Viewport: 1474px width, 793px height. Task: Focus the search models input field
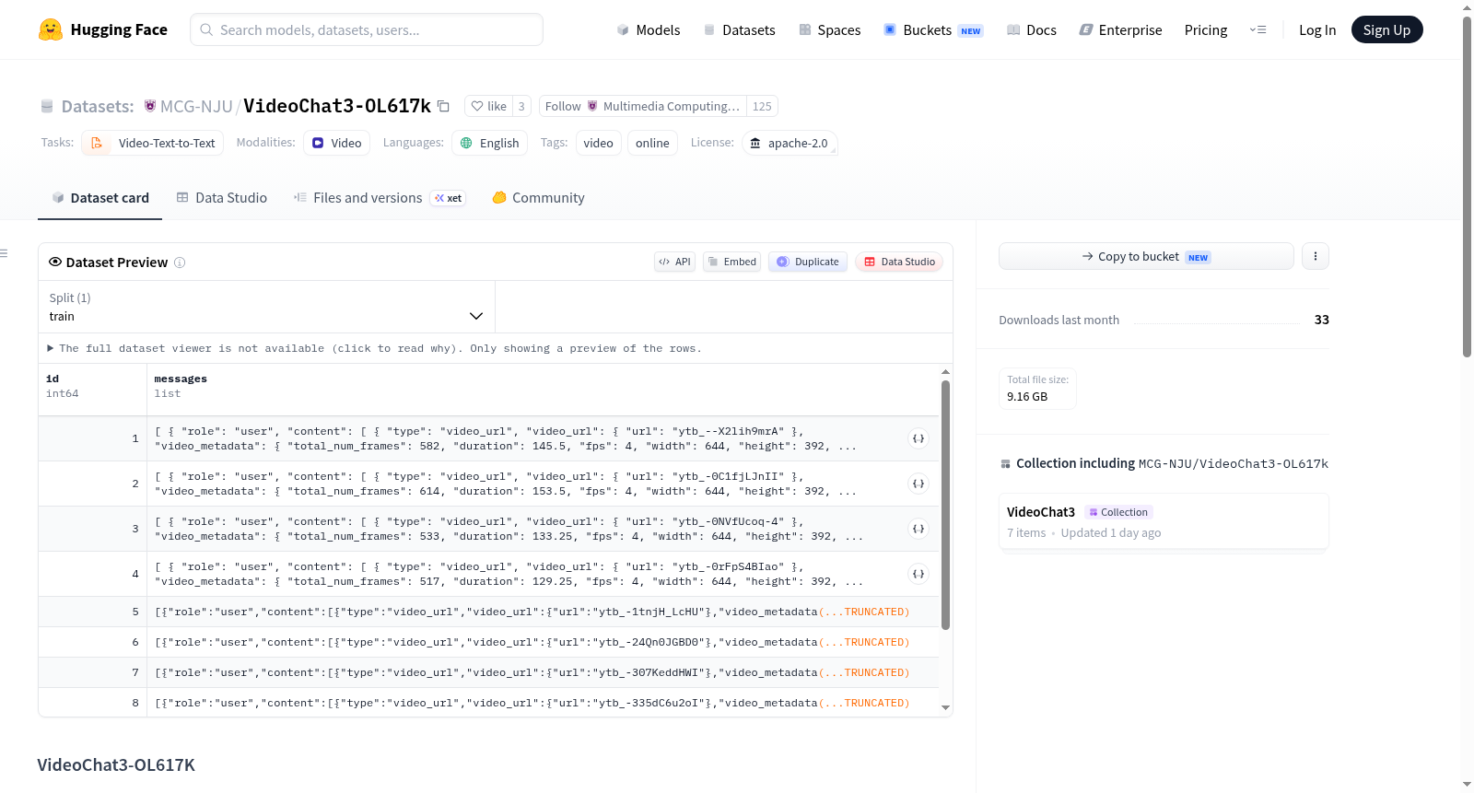pyautogui.click(x=367, y=29)
